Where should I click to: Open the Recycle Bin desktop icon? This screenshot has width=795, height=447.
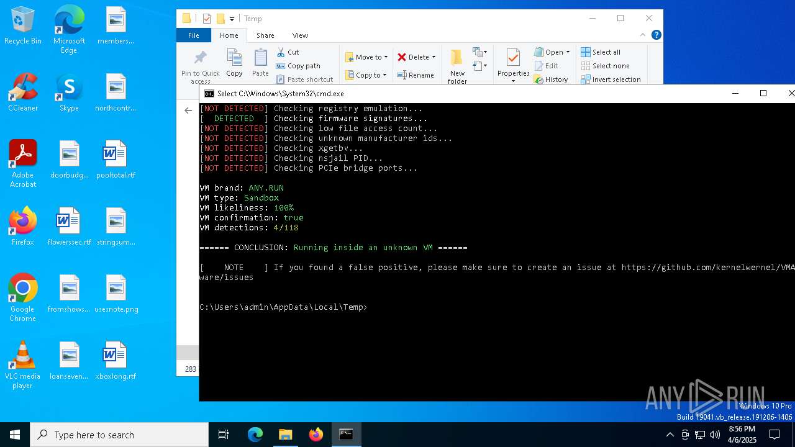(x=23, y=25)
